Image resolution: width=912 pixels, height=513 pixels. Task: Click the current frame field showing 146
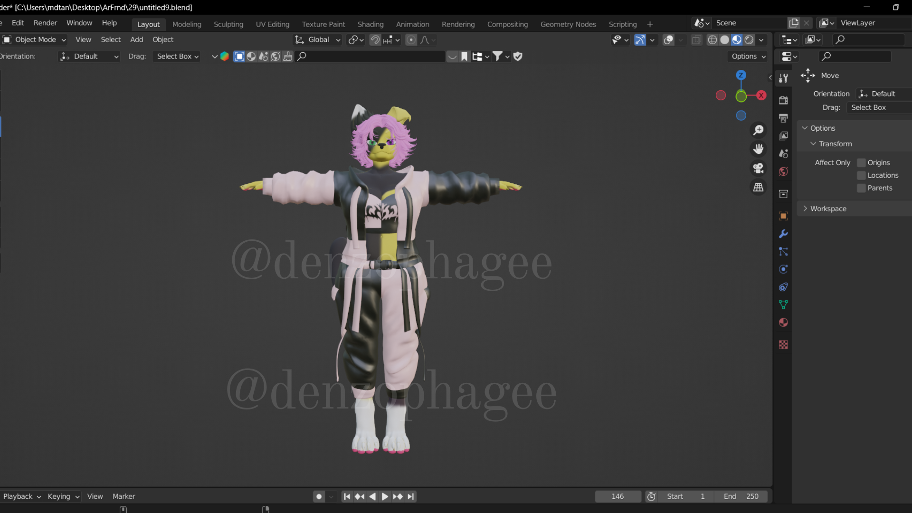click(617, 496)
